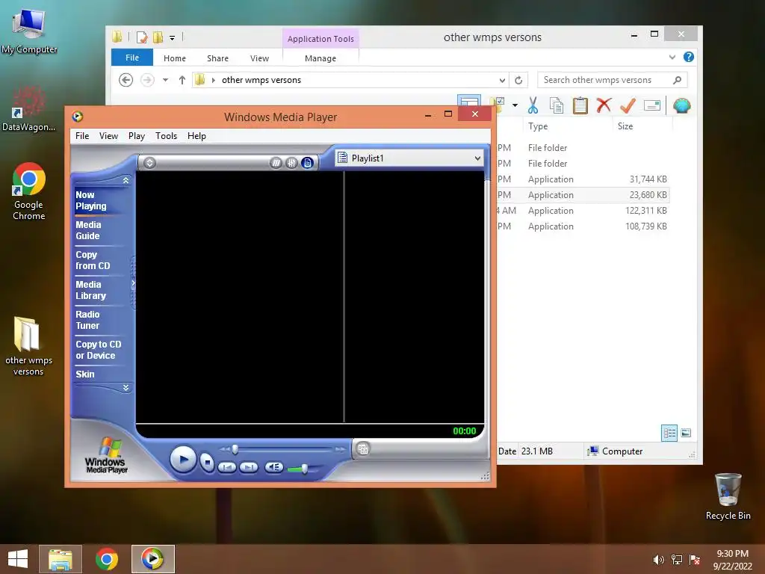Click the red X Delete icon in Explorer
Screen dimensions: 765x574
tap(604, 105)
